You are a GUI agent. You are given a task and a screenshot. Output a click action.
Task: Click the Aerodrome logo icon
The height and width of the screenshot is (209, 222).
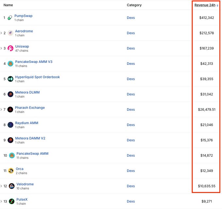pyautogui.click(x=10, y=33)
